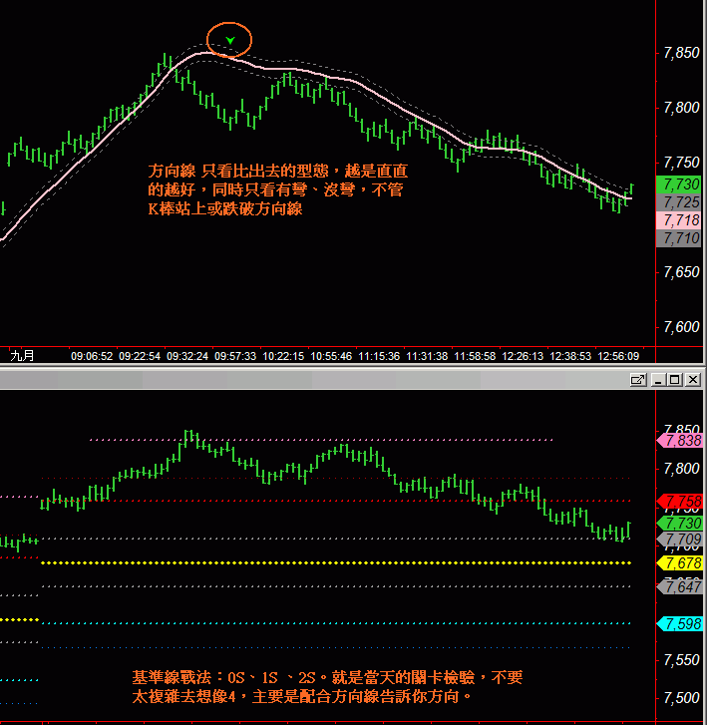This screenshot has width=707, height=725.
Task: Click the 11:58:58 time axis label
Action: [475, 356]
